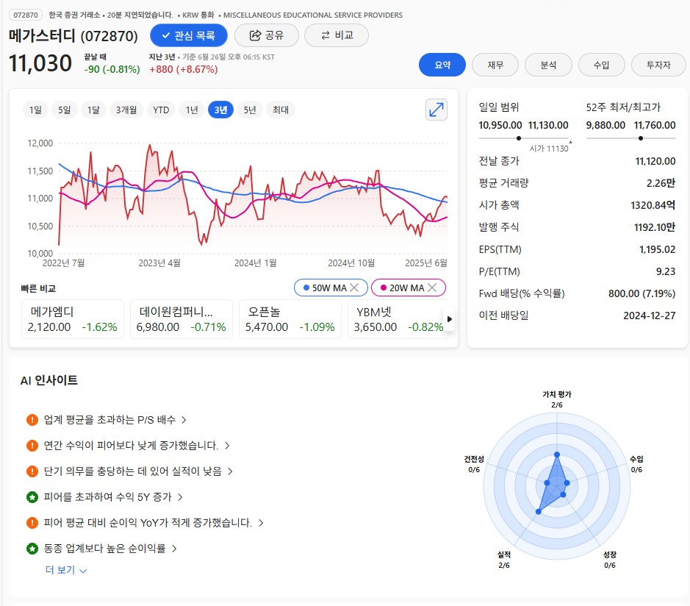Viewport: 690px width, 606px height.
Task: Click the AI 인사이트 heading
Action: [49, 380]
